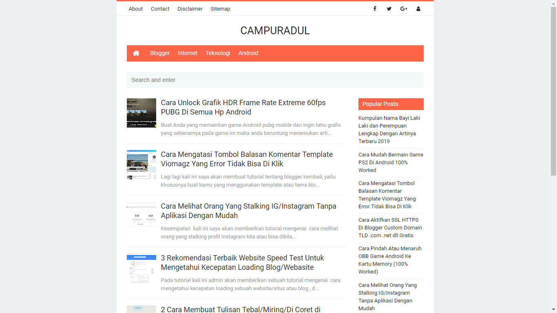Open popular post Bermain Game PS2 Di Android

[391, 162]
